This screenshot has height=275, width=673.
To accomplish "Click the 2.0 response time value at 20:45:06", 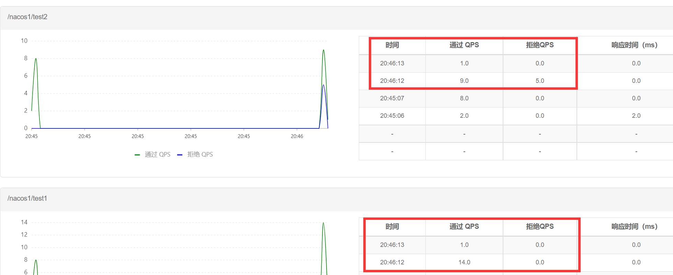I will coord(636,116).
